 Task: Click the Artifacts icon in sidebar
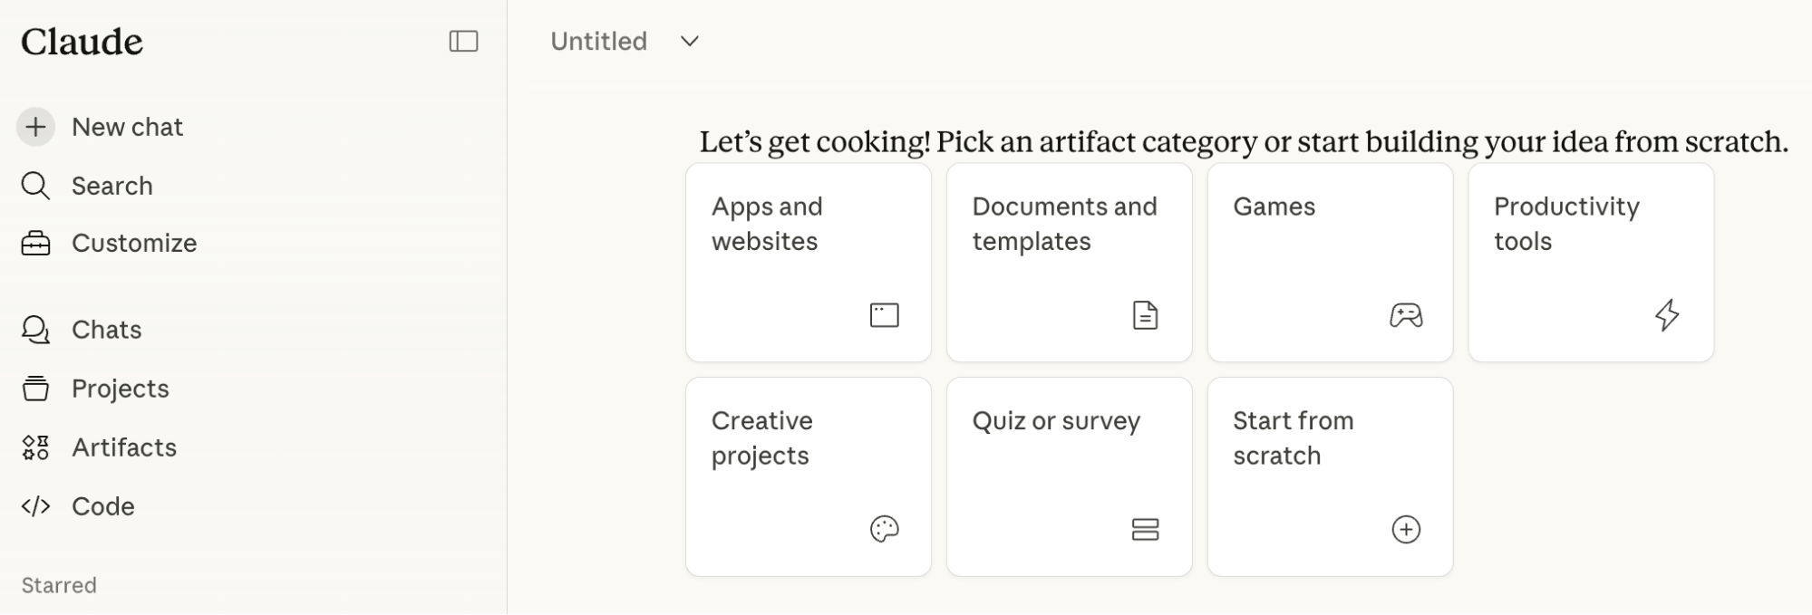click(35, 447)
